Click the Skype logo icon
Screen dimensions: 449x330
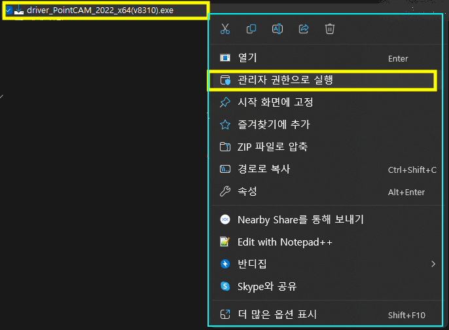click(225, 286)
